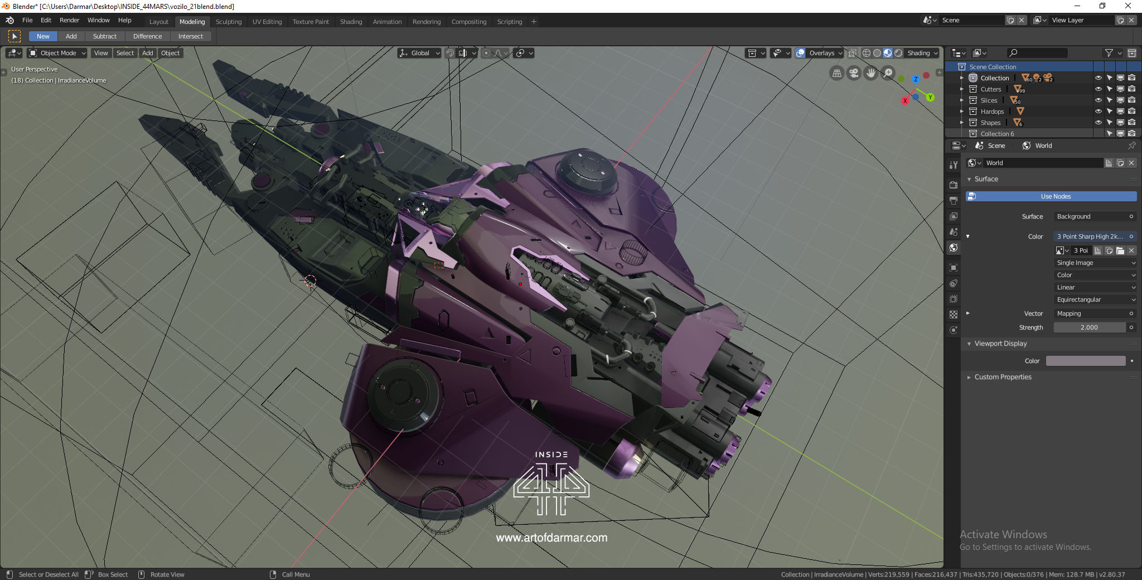Unlink the World data-block

pyautogui.click(x=1131, y=163)
